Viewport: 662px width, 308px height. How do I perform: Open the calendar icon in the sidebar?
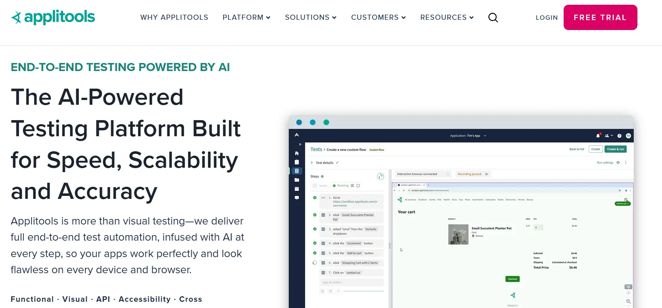pos(297,189)
